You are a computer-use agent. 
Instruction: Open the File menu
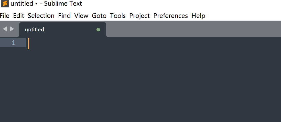pos(5,16)
